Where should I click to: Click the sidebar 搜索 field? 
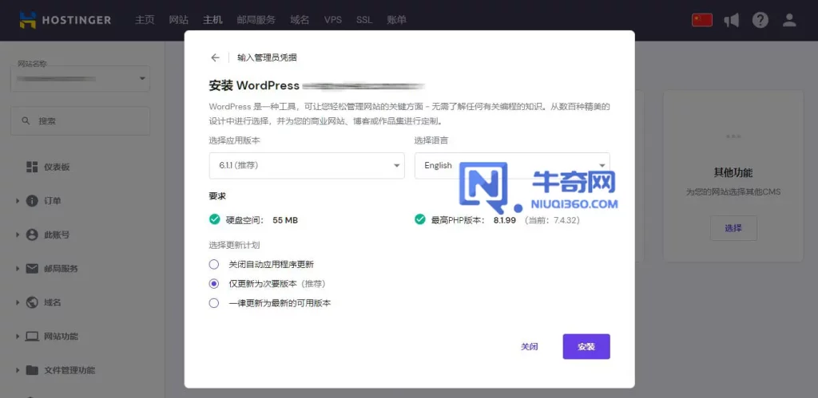[x=81, y=121]
